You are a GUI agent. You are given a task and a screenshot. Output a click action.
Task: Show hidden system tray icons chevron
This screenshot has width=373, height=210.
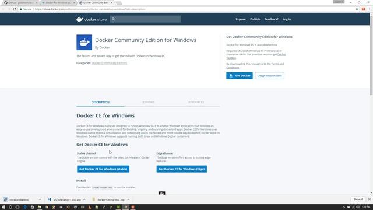click(343, 208)
